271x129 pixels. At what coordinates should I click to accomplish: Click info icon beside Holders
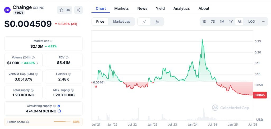[x=70, y=74]
